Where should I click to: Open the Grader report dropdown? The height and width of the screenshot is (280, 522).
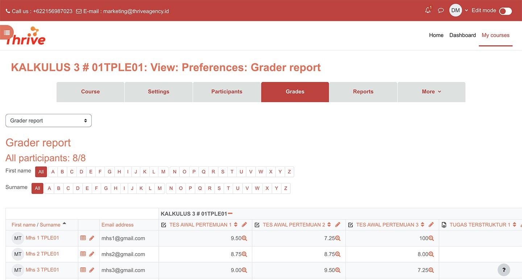click(49, 121)
